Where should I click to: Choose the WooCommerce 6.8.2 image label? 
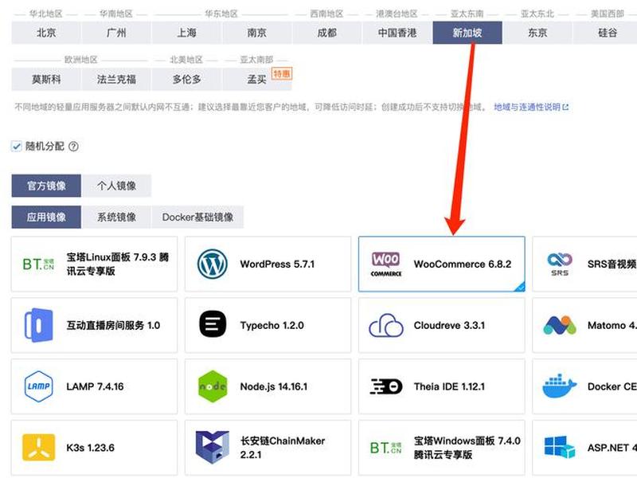coord(463,264)
